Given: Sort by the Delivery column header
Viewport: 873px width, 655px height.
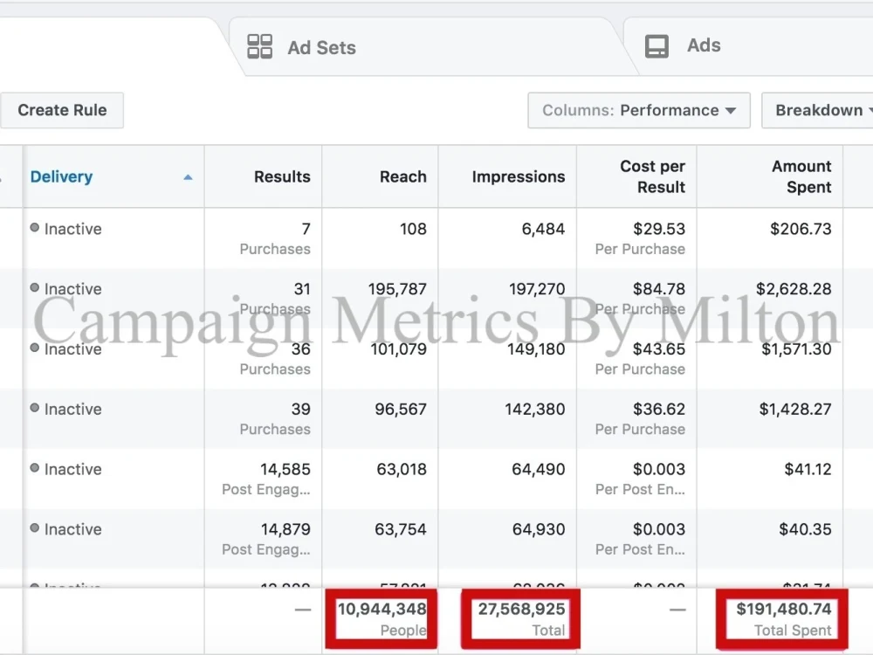Looking at the screenshot, I should click(61, 176).
